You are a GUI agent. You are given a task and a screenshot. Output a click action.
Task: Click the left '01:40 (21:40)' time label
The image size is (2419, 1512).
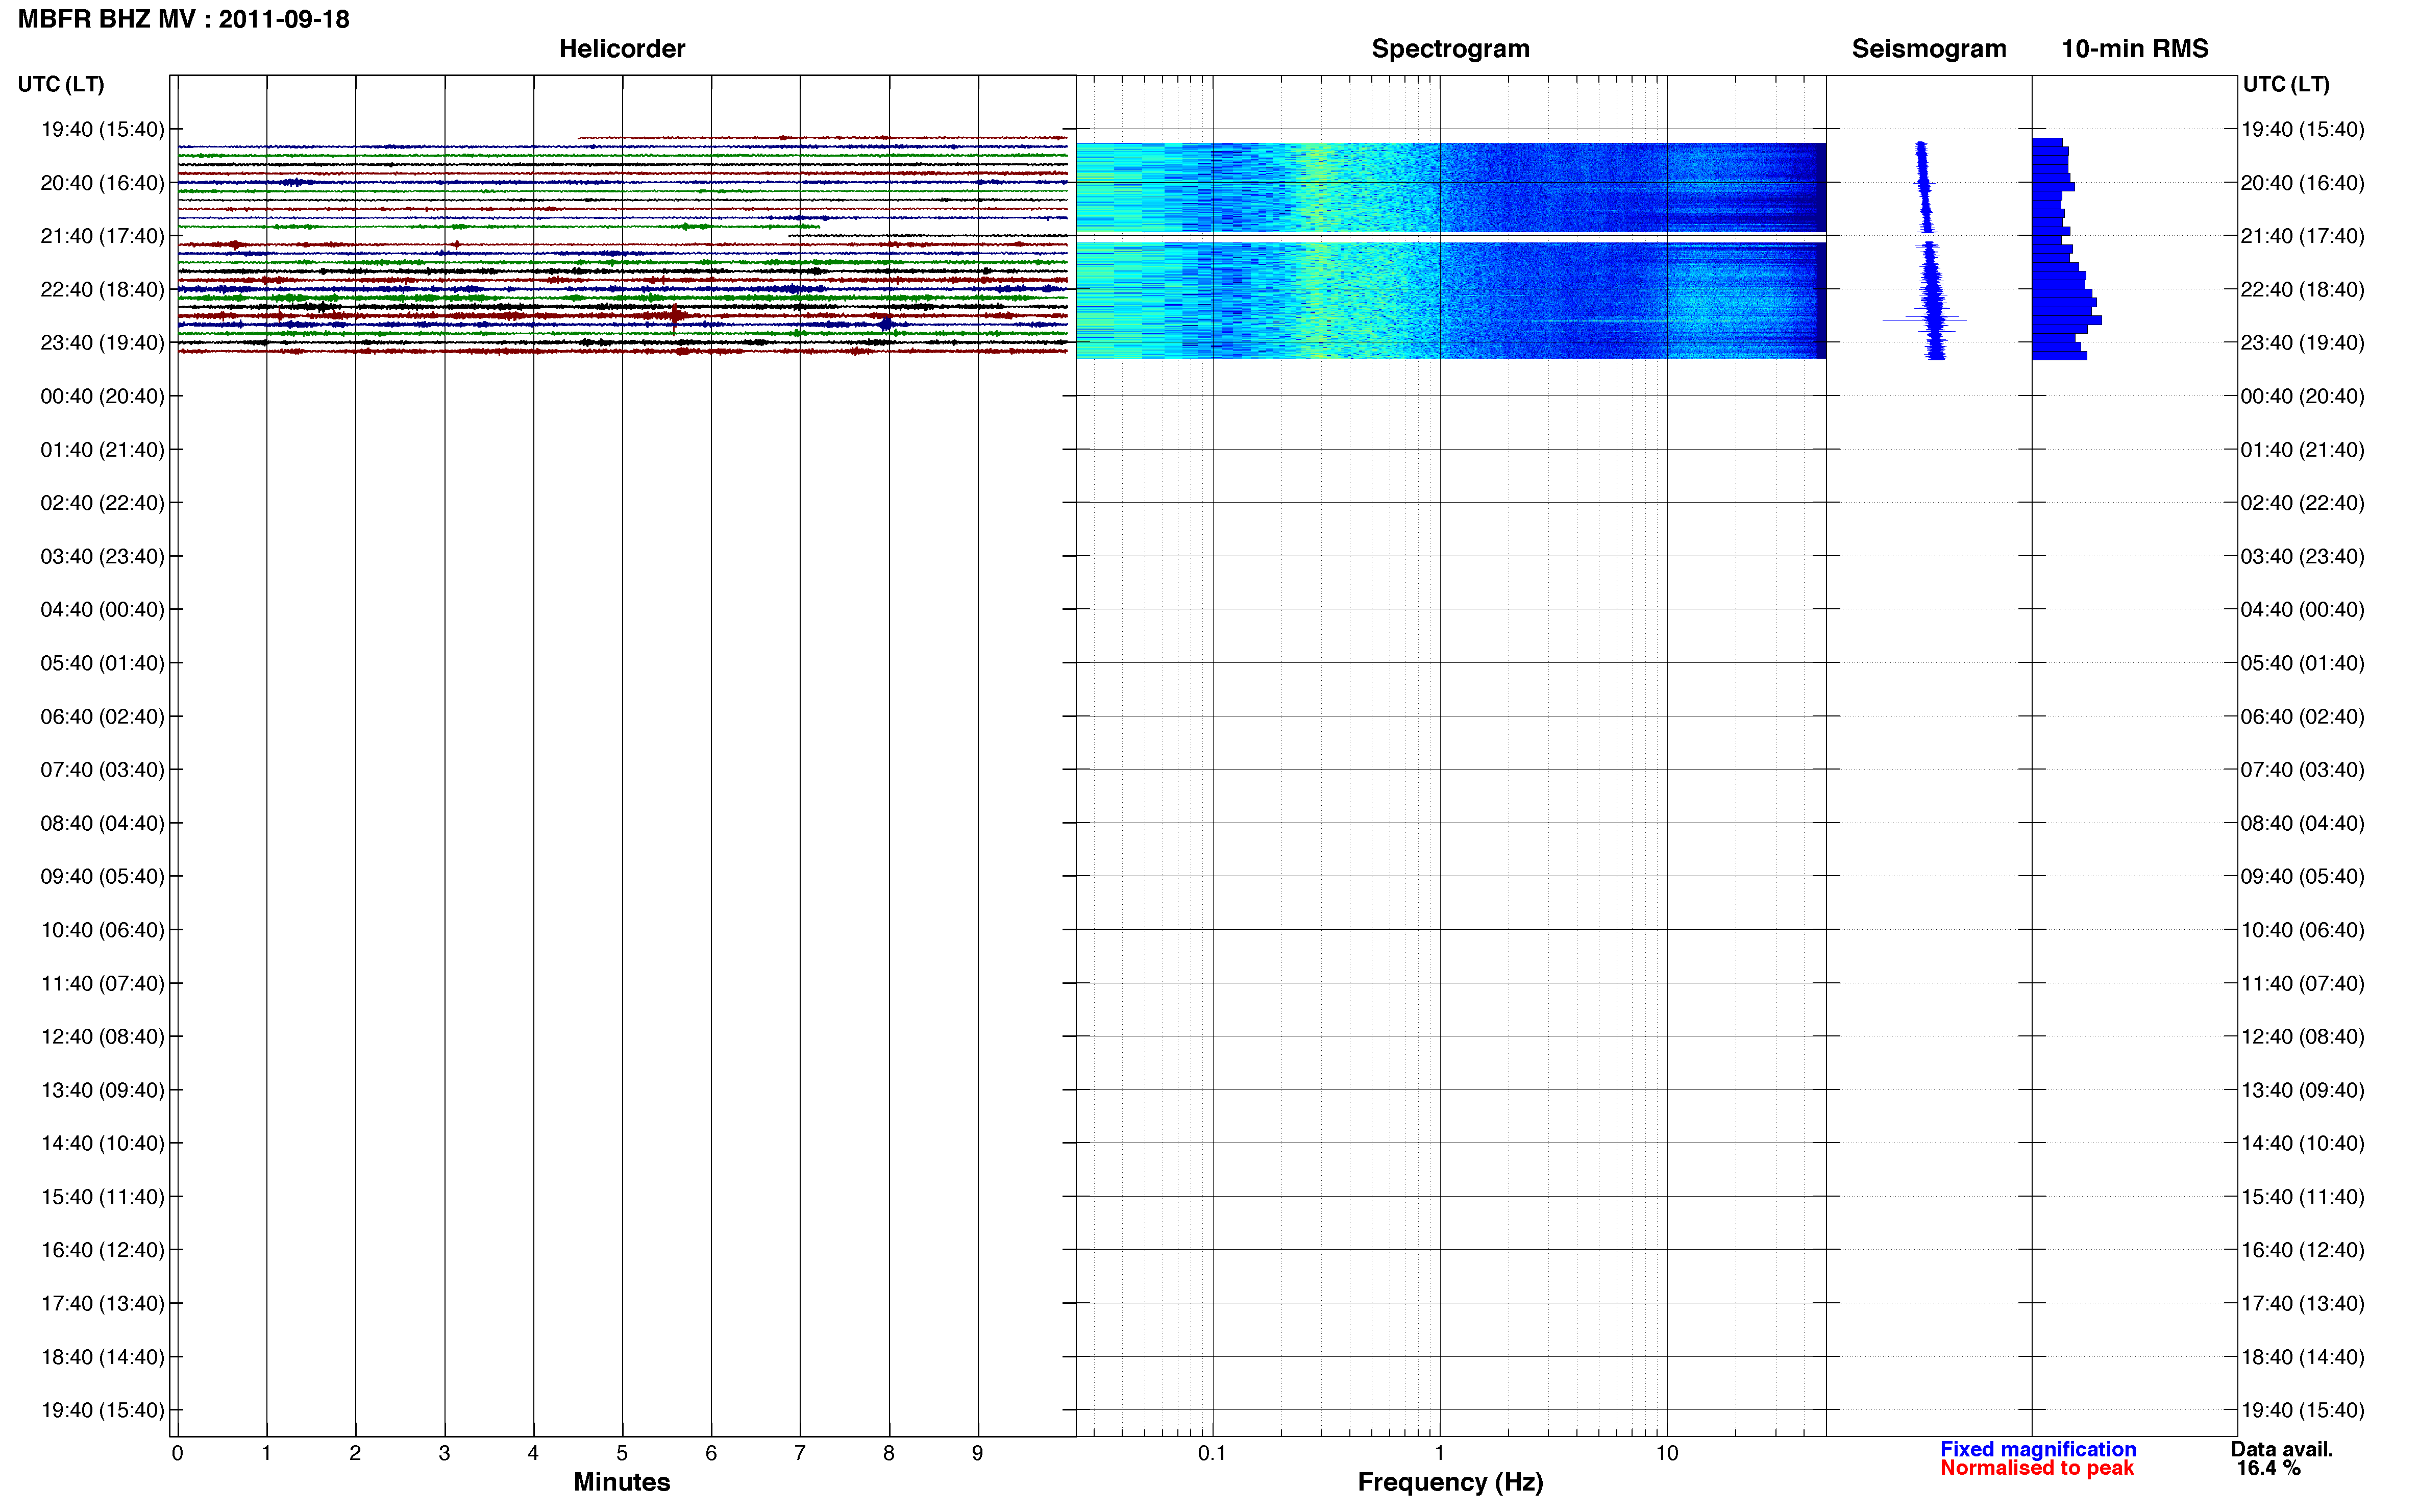[x=102, y=449]
